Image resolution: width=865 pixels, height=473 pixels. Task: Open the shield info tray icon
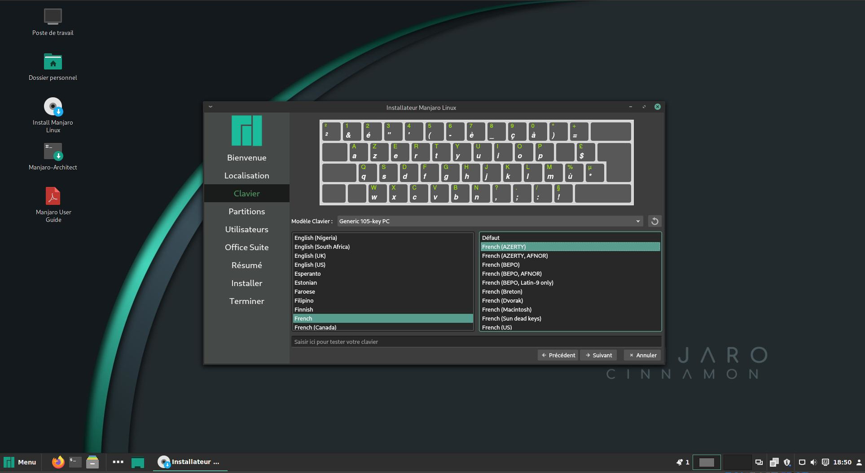point(787,462)
